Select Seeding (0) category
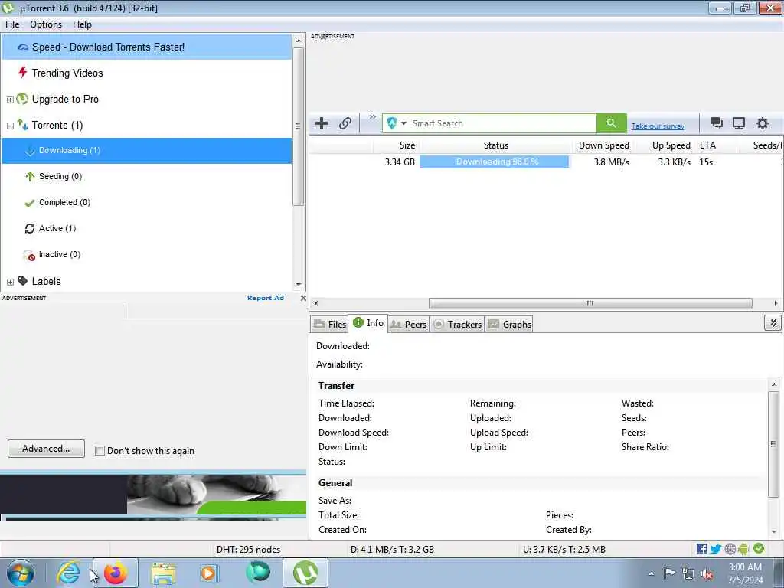This screenshot has width=784, height=588. coord(60,176)
